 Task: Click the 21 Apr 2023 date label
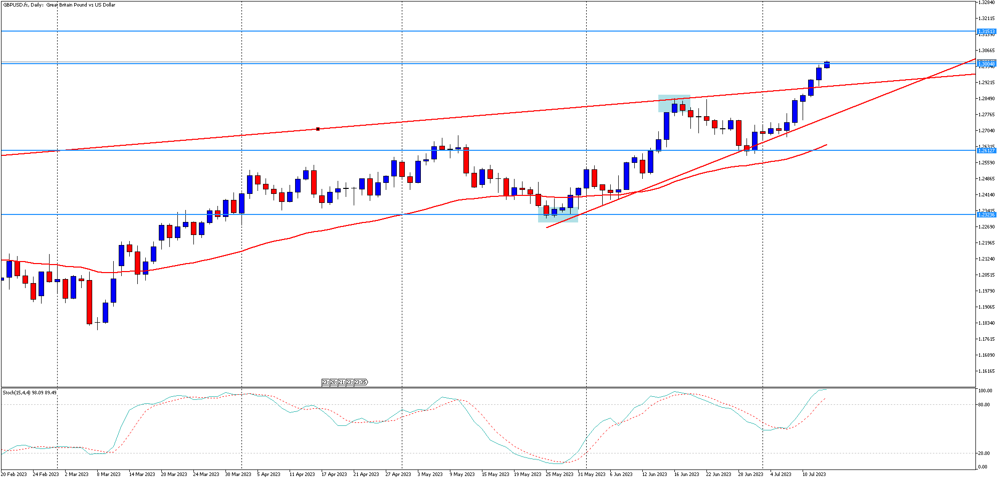366,474
